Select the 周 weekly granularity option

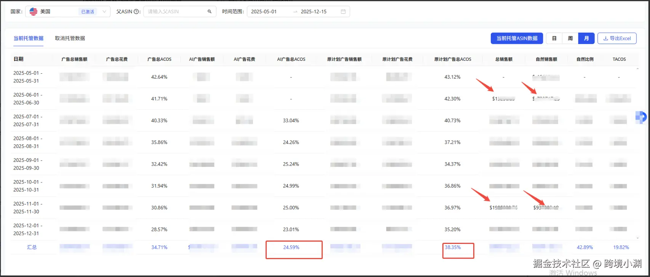coord(570,38)
